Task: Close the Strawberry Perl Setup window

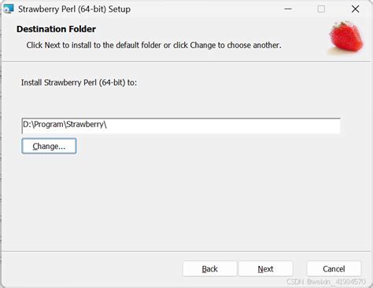Action: point(355,9)
